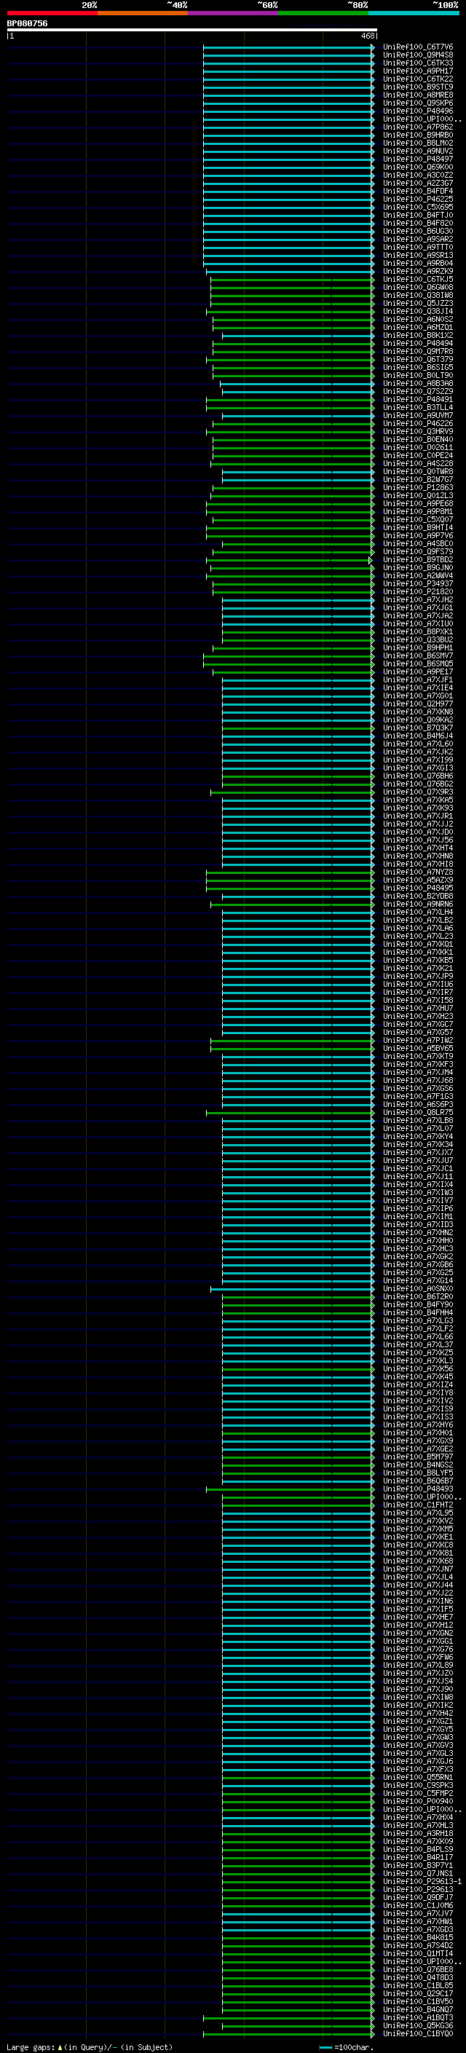This screenshot has height=2053, width=466.
Task: Select the UniRef100_Q2H977 label
Action: (x=418, y=704)
